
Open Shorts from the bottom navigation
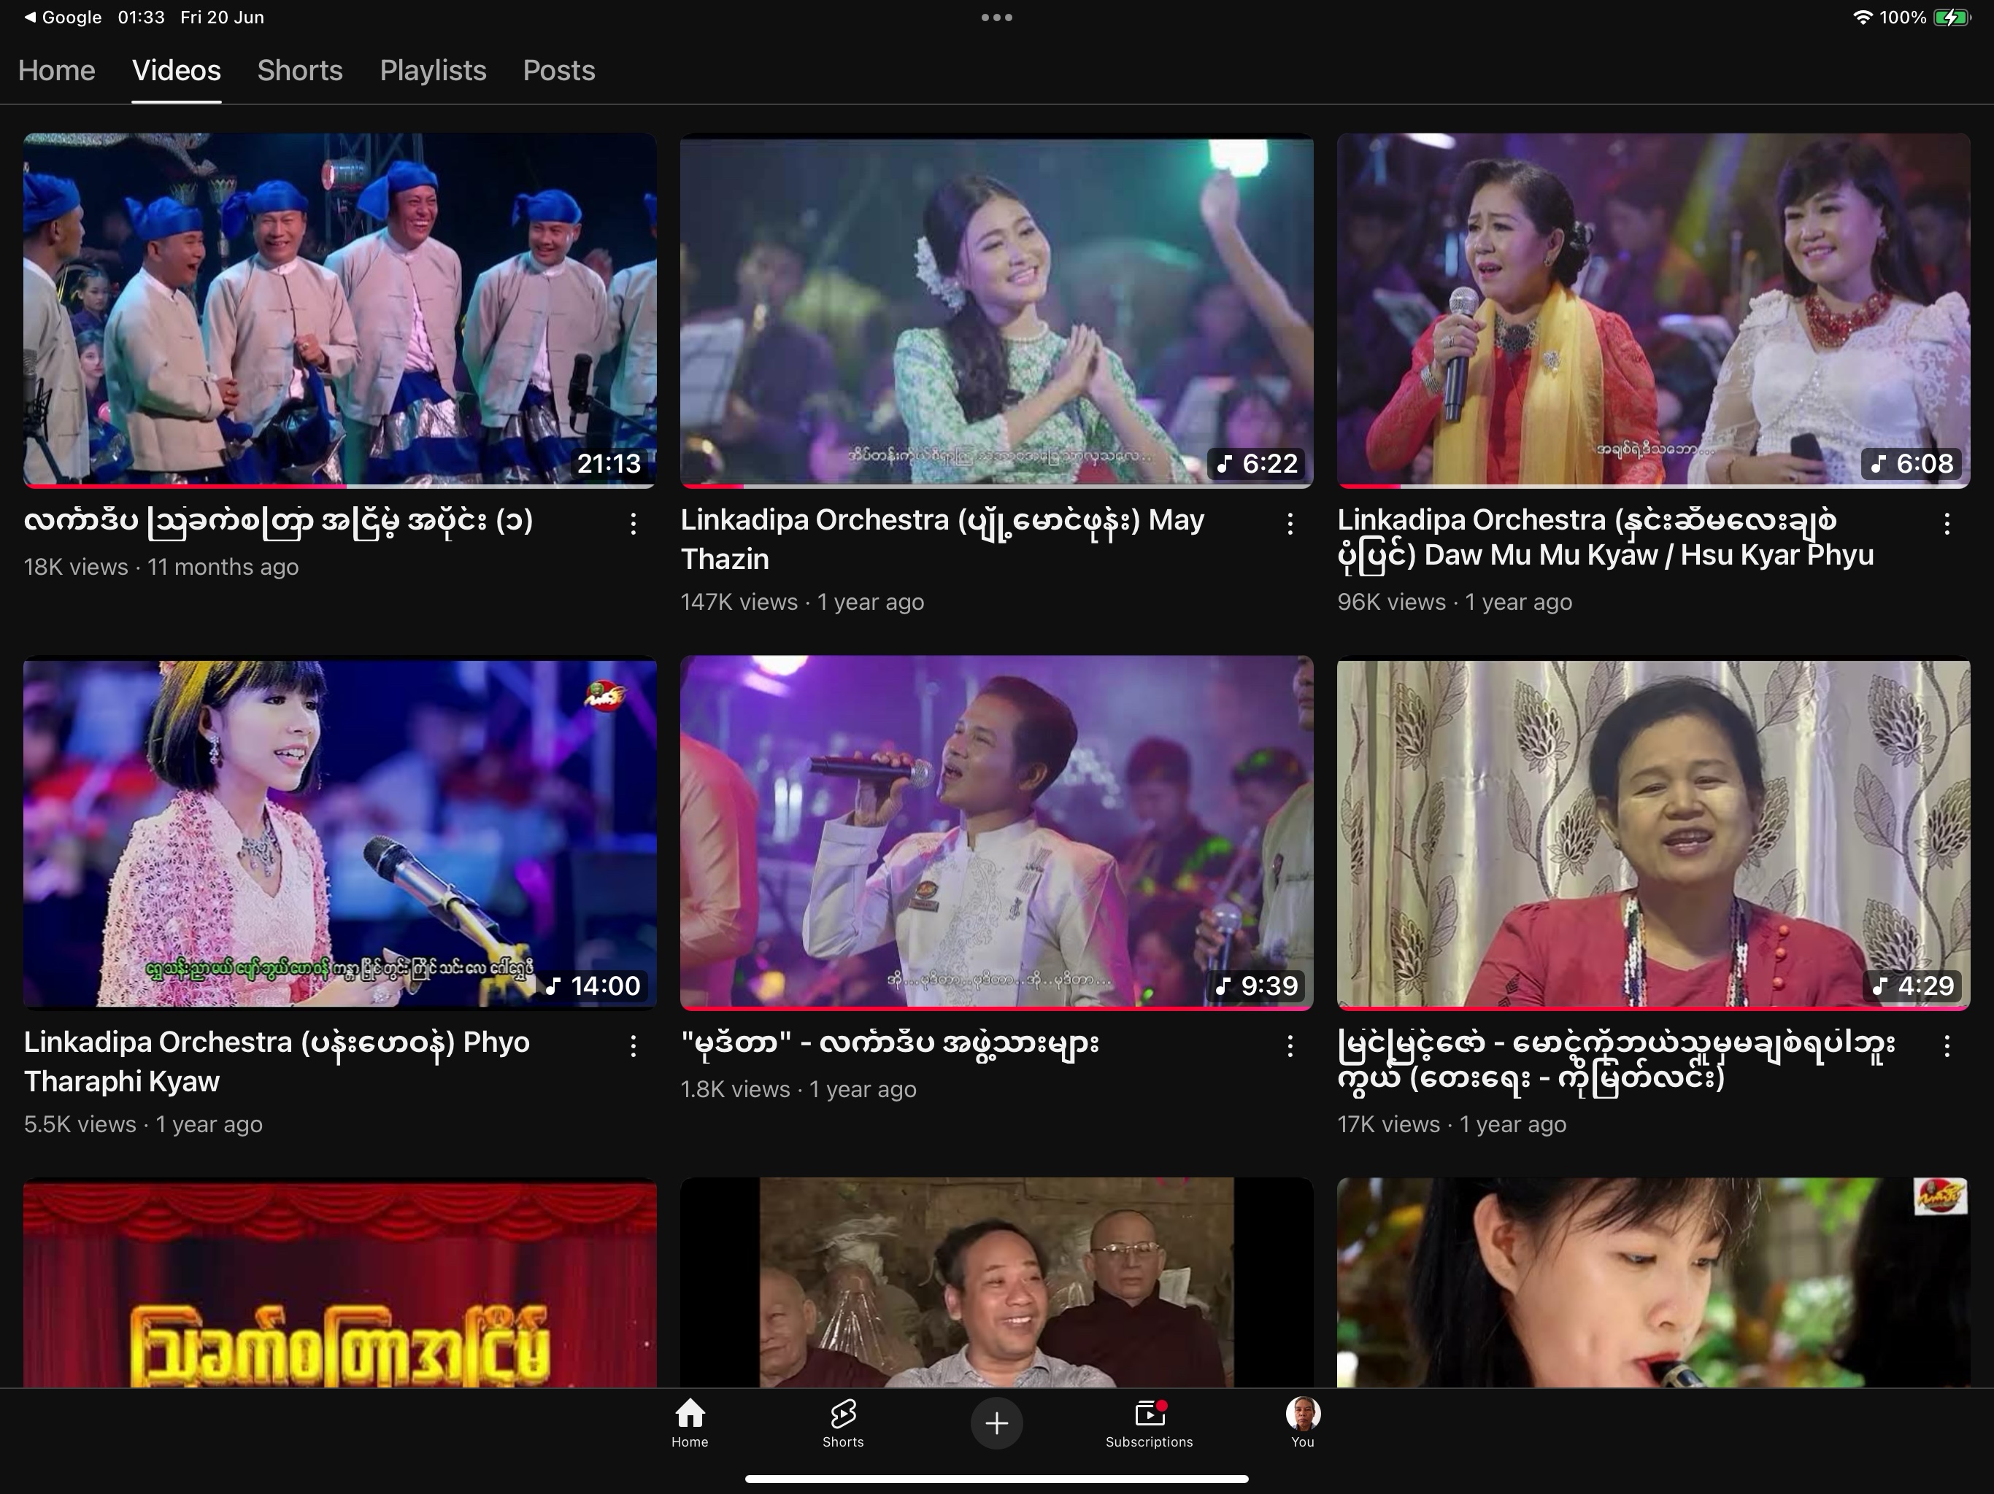pos(843,1422)
